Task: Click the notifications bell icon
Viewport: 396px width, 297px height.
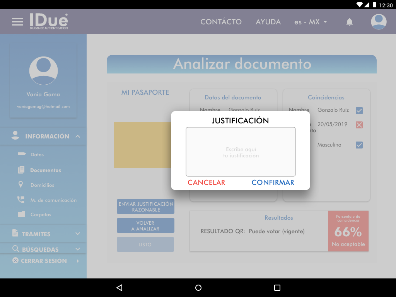Action: [x=349, y=22]
